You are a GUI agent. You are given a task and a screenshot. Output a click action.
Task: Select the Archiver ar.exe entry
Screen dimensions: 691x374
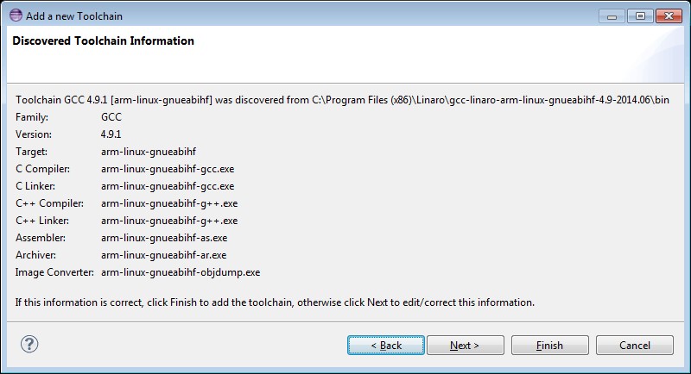[x=163, y=255]
